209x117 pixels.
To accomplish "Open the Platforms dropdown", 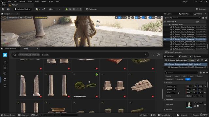I will (91, 9).
